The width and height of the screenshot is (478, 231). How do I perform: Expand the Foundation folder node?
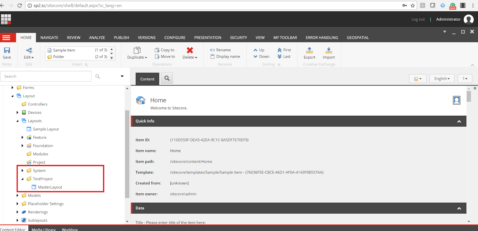pyautogui.click(x=22, y=146)
